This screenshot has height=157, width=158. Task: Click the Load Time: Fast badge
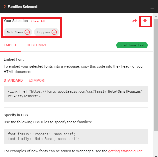point(132,45)
